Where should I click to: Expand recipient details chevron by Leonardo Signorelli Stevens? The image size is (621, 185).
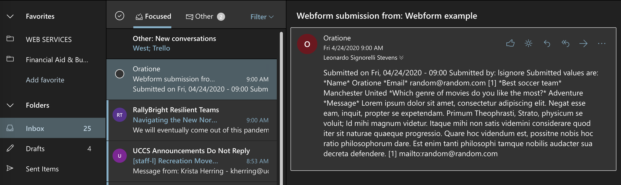coord(401,58)
